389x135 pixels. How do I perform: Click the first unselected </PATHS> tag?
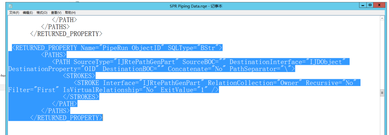point(55,27)
